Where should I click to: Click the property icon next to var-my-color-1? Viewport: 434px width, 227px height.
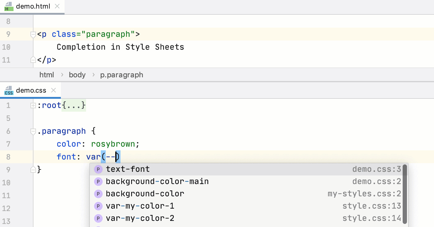pos(98,206)
